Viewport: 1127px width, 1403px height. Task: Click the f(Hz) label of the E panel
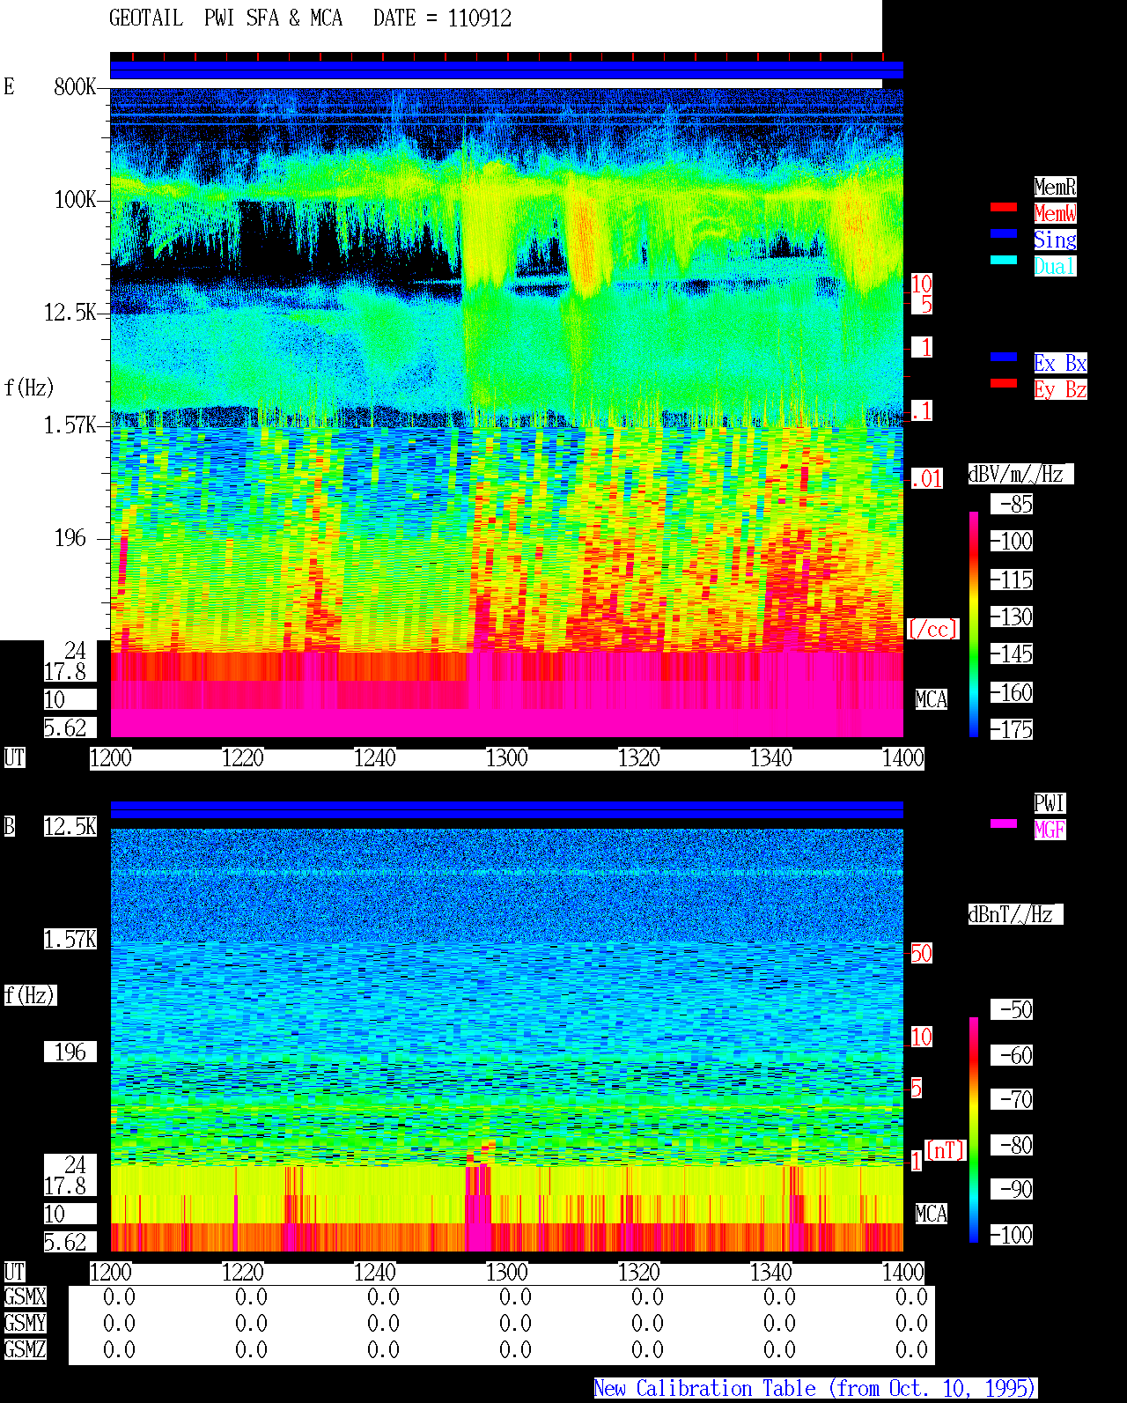coord(29,388)
